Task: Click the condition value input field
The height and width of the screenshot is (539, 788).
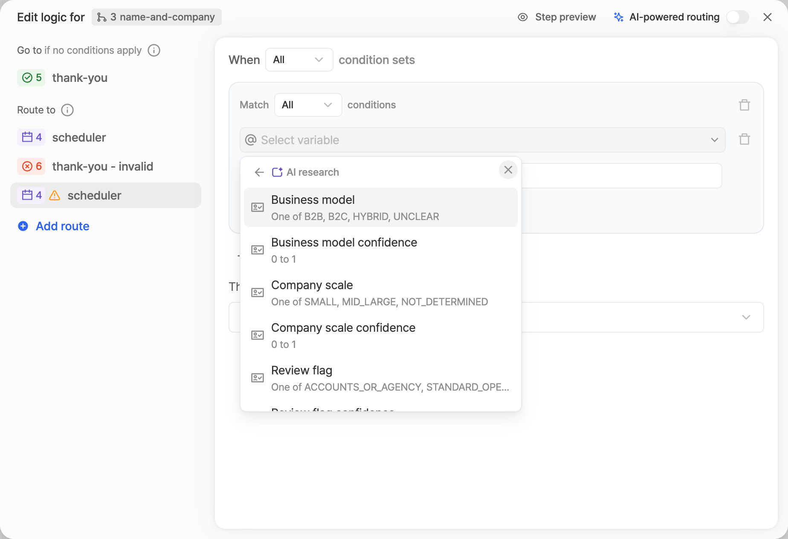Action: click(x=621, y=176)
